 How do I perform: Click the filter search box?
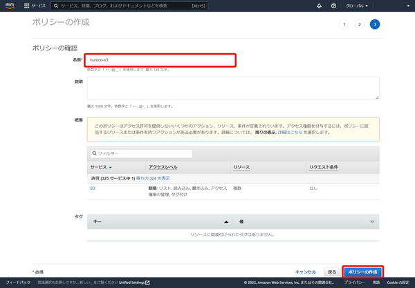pos(141,153)
